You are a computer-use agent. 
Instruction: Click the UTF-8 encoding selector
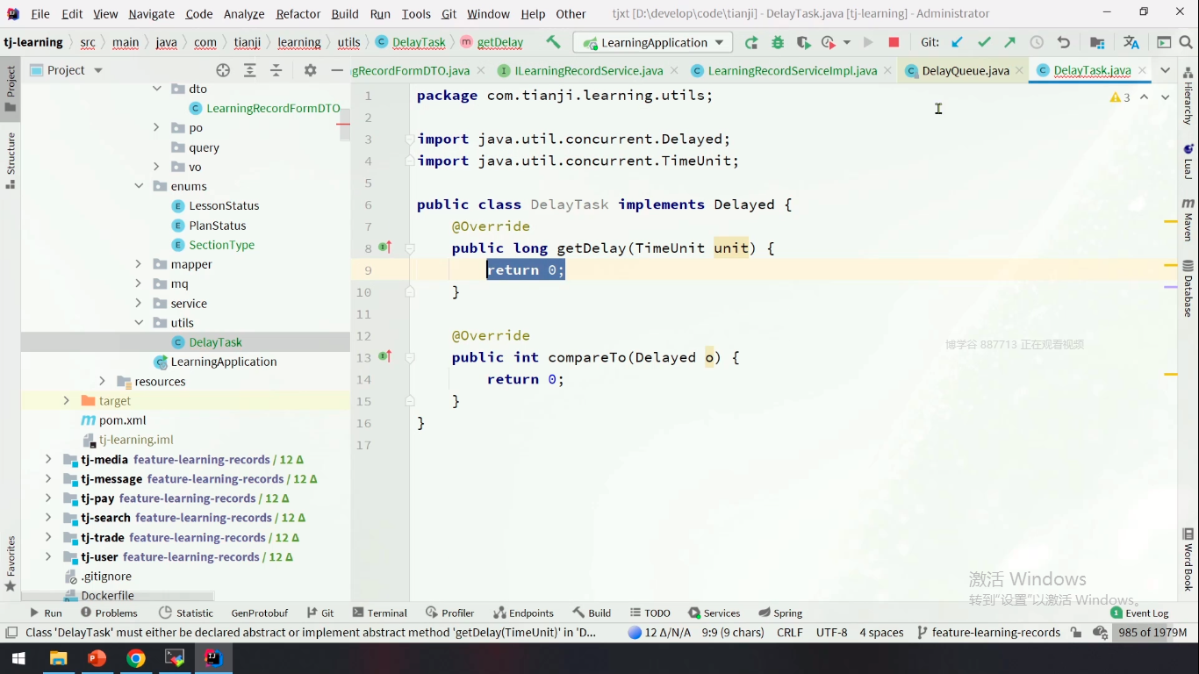pos(831,632)
